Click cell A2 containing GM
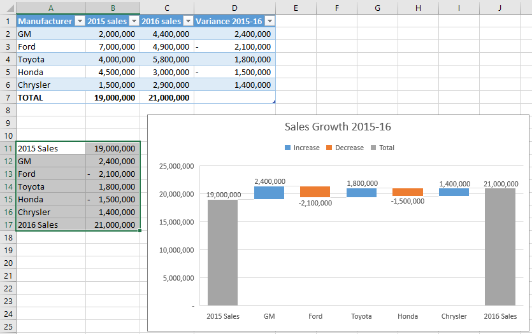The width and height of the screenshot is (532, 334). coord(51,34)
